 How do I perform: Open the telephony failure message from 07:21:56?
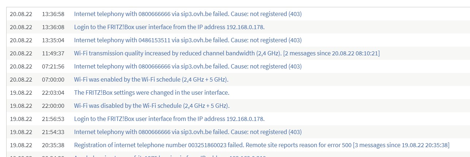click(x=188, y=66)
